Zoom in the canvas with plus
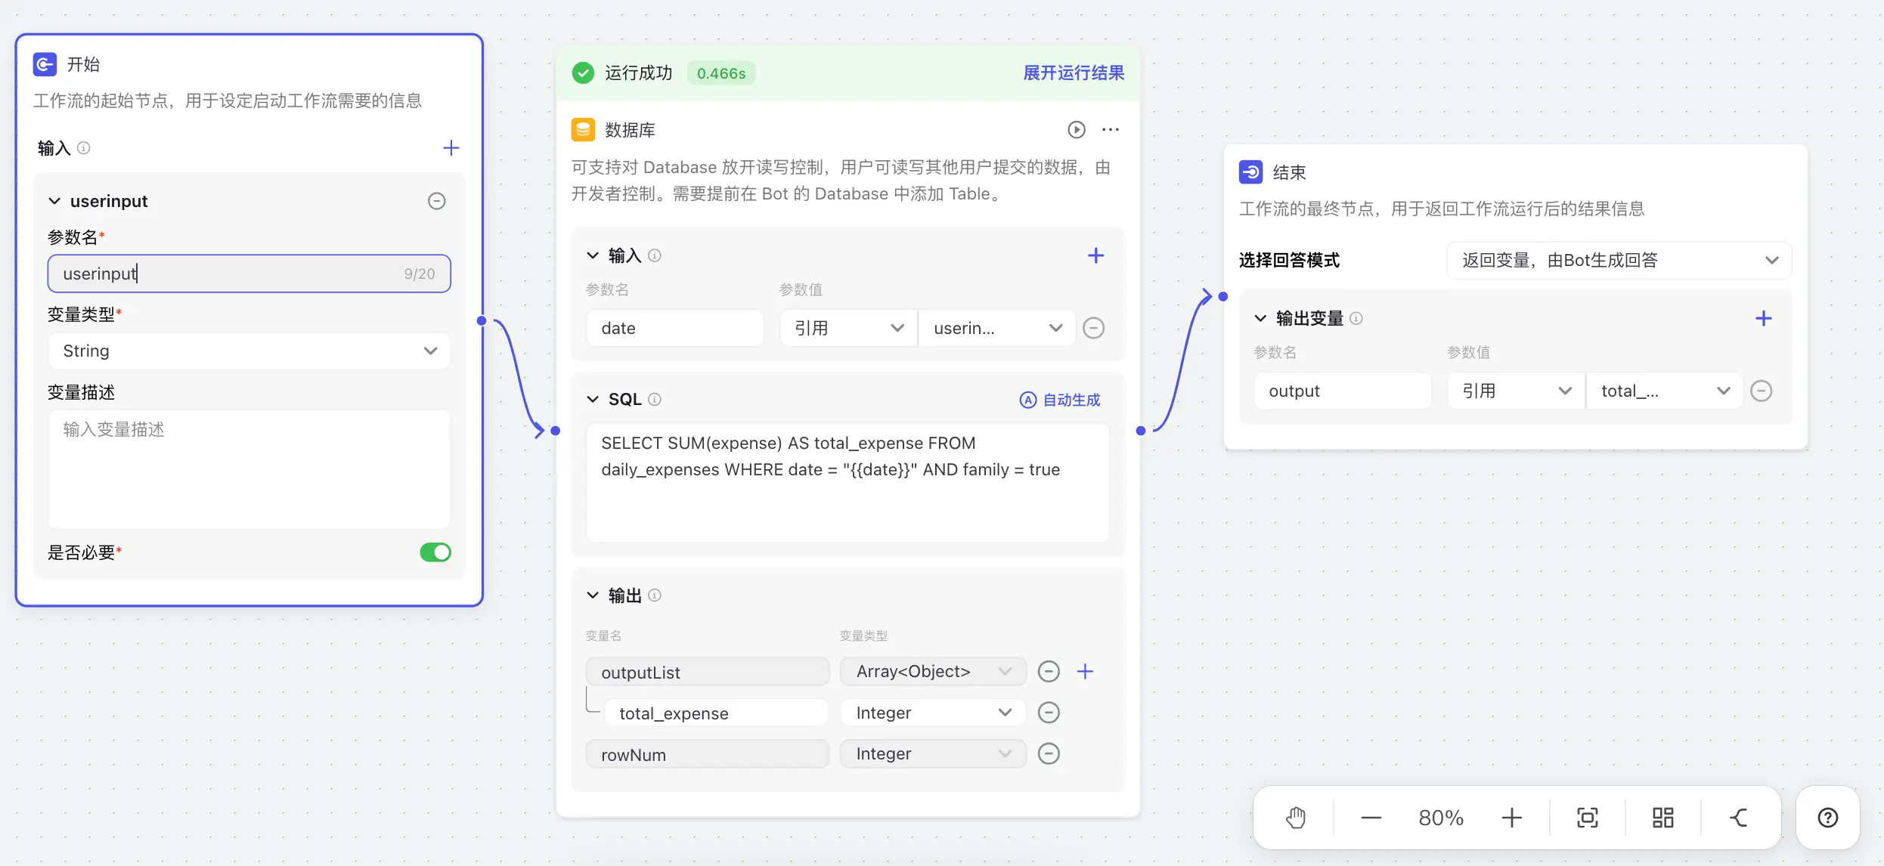Viewport: 1884px width, 866px height. 1512,818
